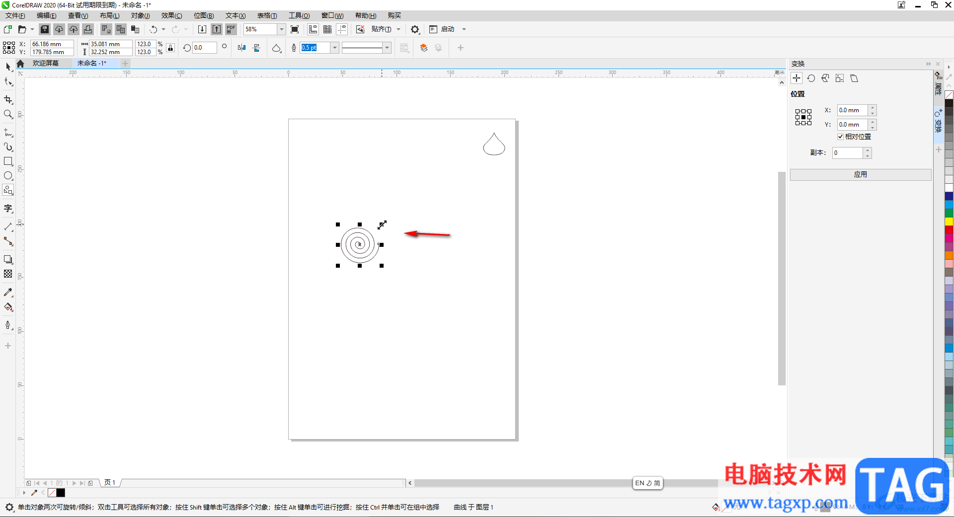Screen dimensions: 954x517
Task: Select the Zoom magnifier tool
Action: 8,114
